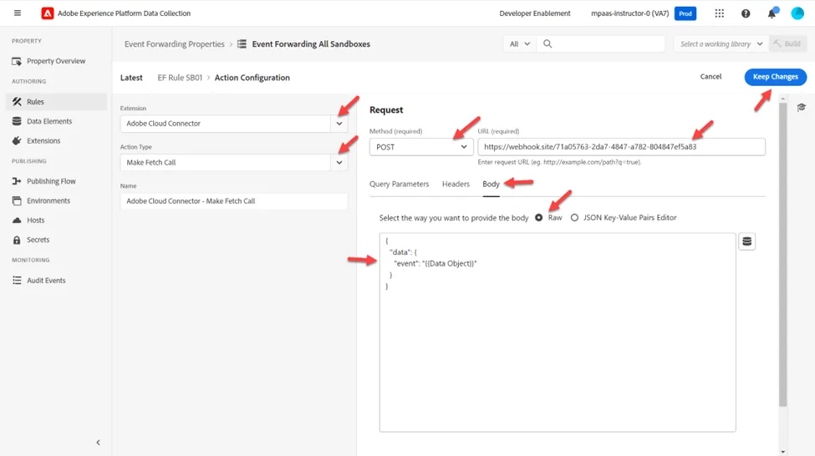Open the All search filter dropdown
This screenshot has width=815, height=456.
tap(520, 44)
